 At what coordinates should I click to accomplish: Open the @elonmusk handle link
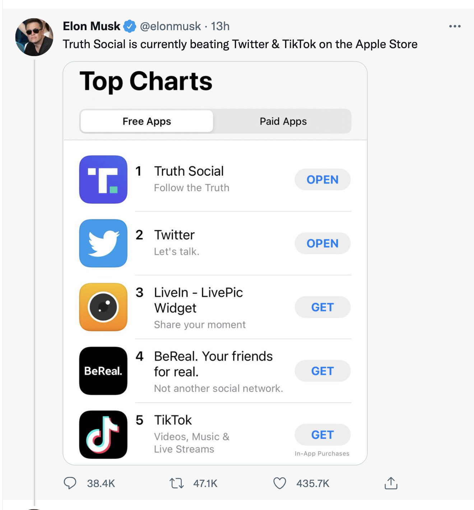coord(170,26)
